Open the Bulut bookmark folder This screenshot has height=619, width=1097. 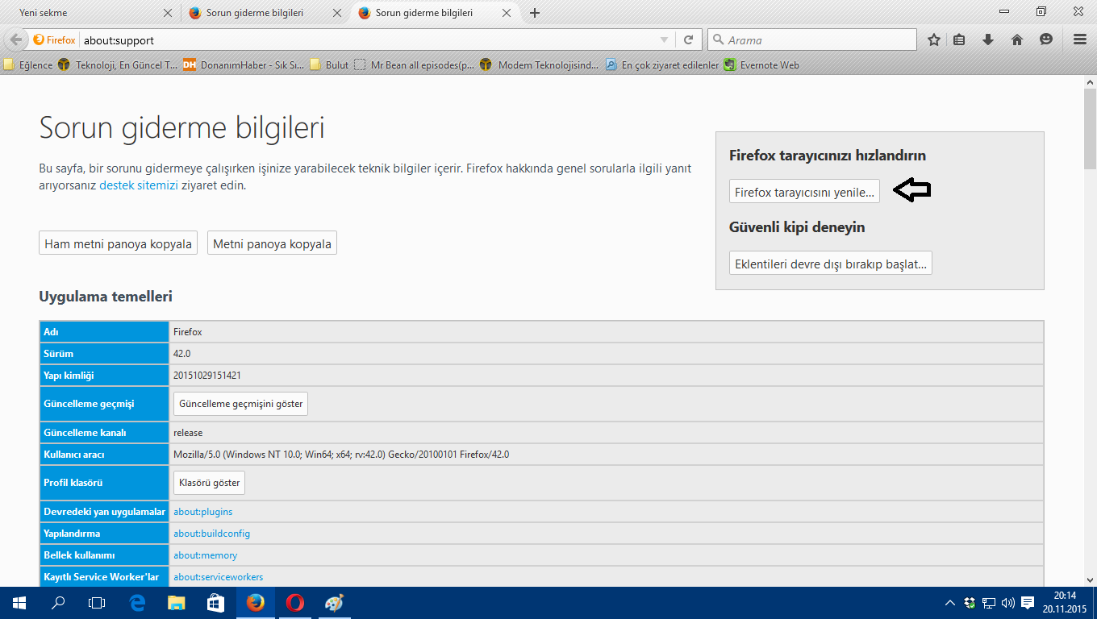click(329, 65)
